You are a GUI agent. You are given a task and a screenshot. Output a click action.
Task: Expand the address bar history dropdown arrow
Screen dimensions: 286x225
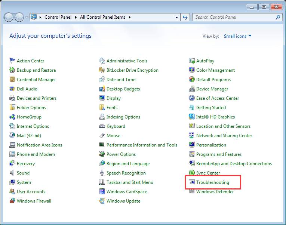coord(177,17)
